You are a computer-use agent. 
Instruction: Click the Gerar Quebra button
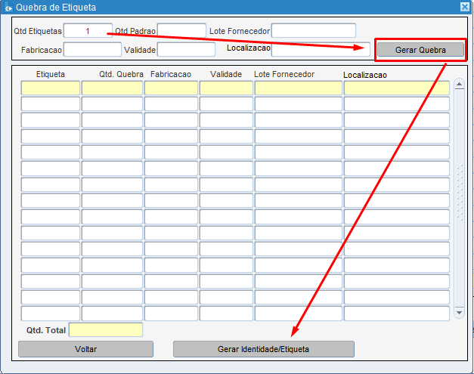pos(420,50)
